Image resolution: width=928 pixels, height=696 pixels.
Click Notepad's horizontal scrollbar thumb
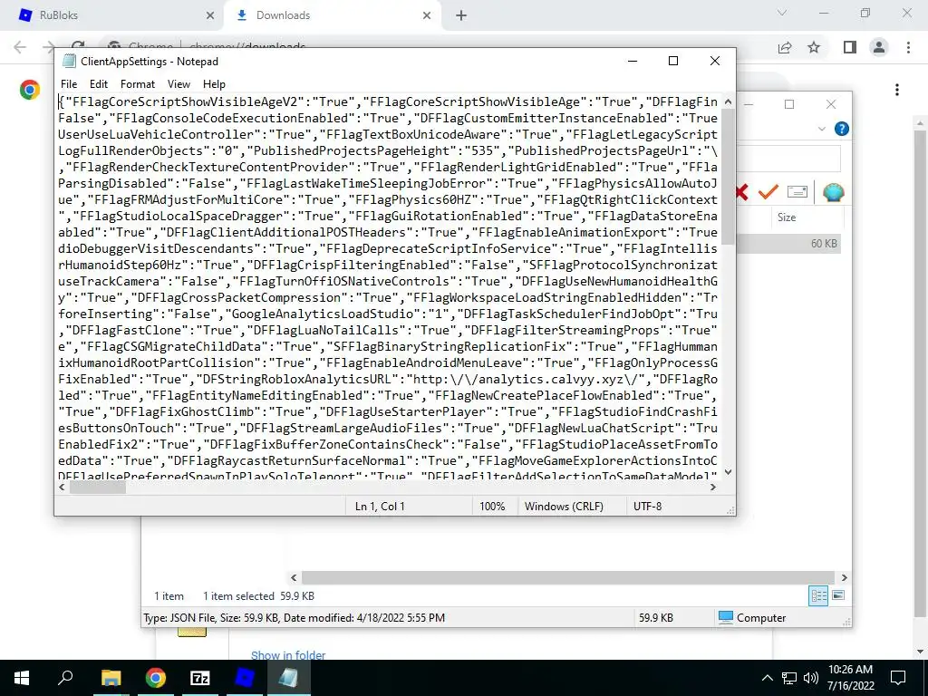[98, 487]
